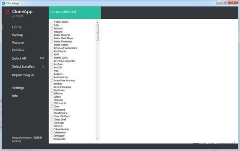Tick the AudioSwitcher checkbox
Screen dimensions: 240x151
(x=52, y=77)
